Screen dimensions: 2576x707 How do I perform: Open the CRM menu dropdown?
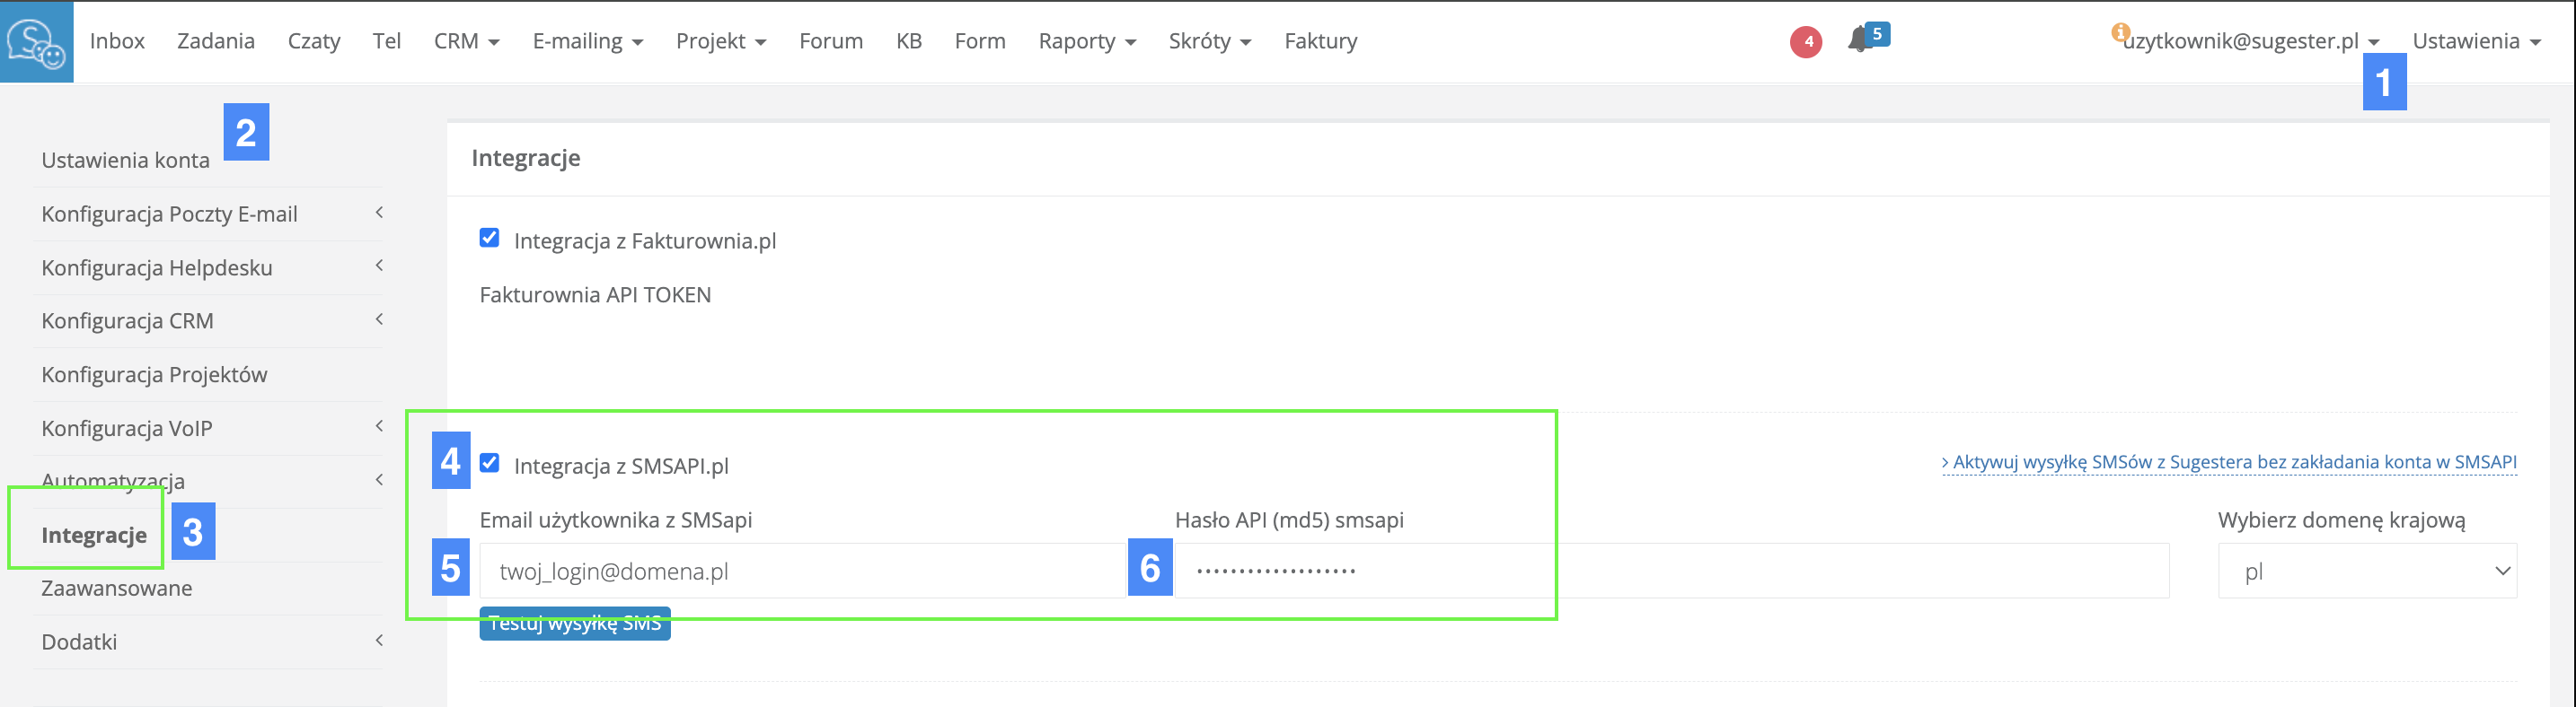466,42
